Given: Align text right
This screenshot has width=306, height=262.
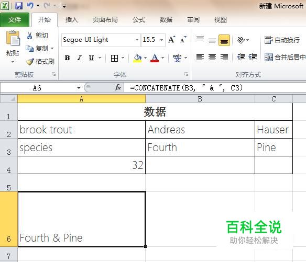Looking at the screenshot, I should [224, 58].
